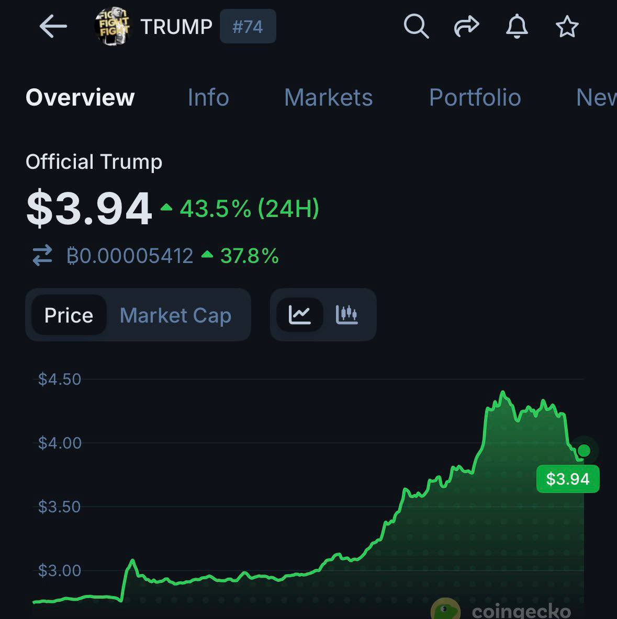
Task: Switch to candlestick chart view
Action: pos(346,315)
